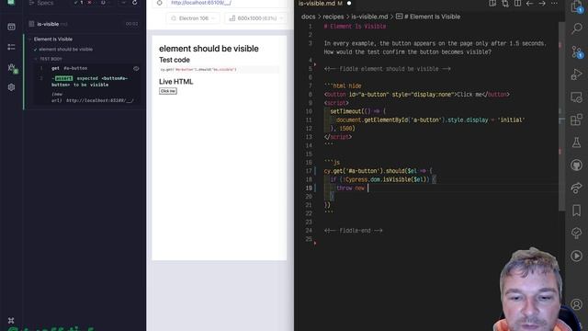
Task: Open the Testing flask icon
Action: 576,143
